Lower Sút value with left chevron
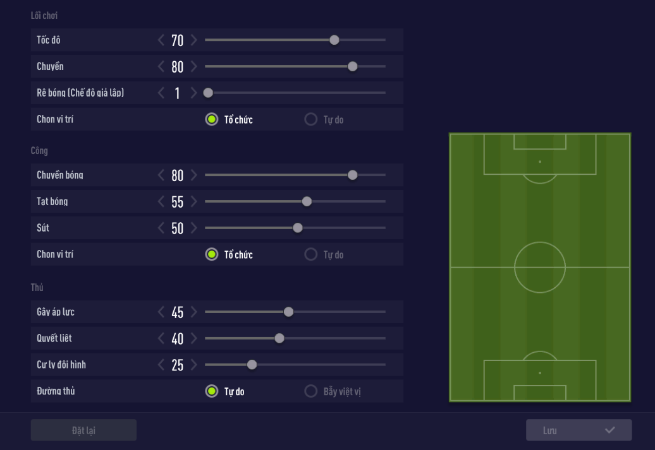 [x=161, y=228]
